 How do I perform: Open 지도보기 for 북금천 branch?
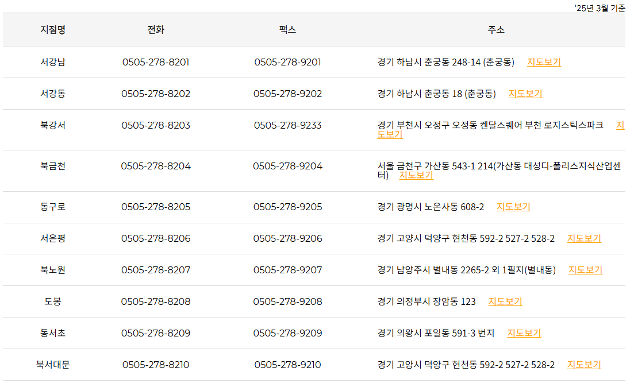[416, 176]
